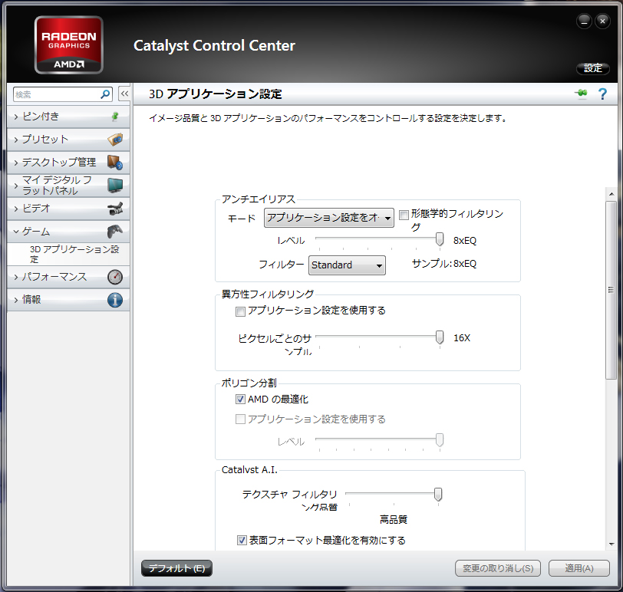The image size is (623, 592).
Task: Collapse the ゲーム section
Action: [x=68, y=232]
